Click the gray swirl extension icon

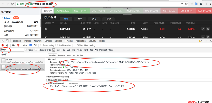point(192,4)
